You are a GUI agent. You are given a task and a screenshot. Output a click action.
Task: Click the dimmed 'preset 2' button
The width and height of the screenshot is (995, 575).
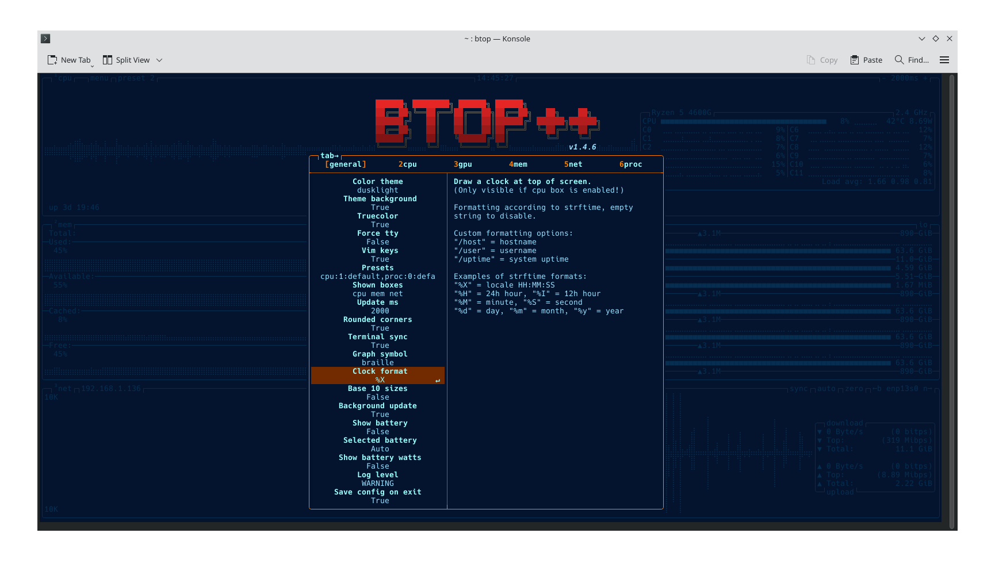[x=136, y=78]
